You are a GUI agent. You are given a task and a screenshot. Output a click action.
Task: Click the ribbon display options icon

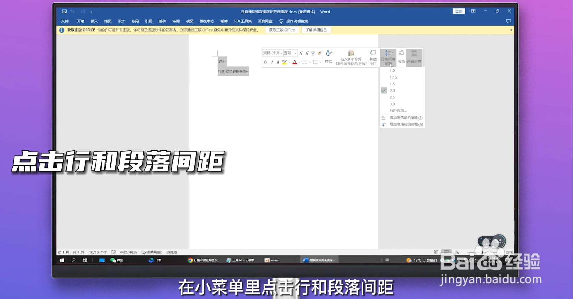(x=473, y=11)
